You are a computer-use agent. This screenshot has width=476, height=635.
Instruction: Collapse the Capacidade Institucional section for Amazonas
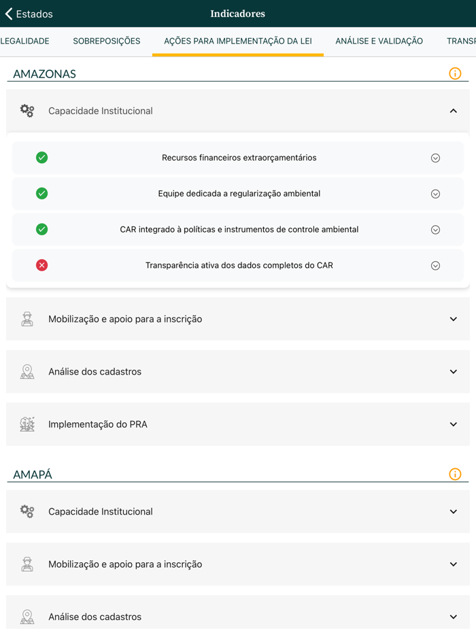coord(454,110)
